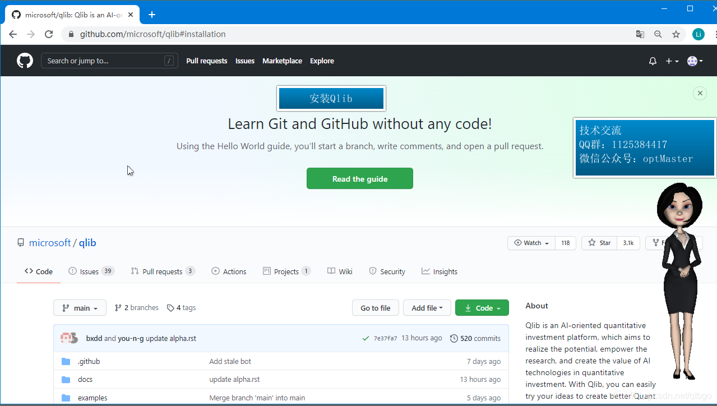Expand the Add file dropdown
Viewport: 717px width, 406px height.
coord(427,308)
